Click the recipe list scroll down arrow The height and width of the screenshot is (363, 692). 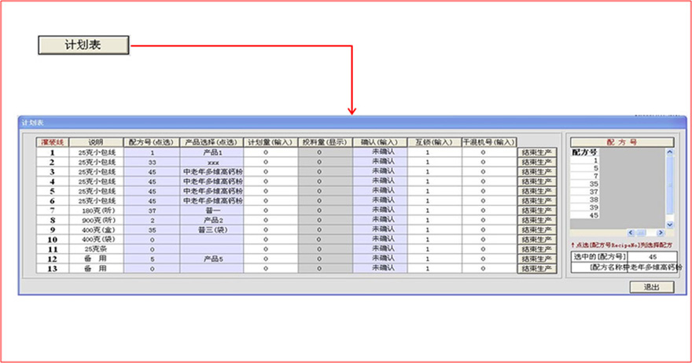670,224
